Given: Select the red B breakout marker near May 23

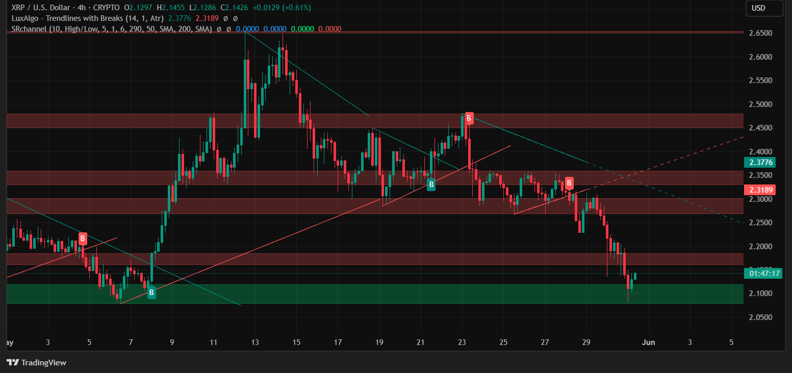Looking at the screenshot, I should pyautogui.click(x=469, y=118).
